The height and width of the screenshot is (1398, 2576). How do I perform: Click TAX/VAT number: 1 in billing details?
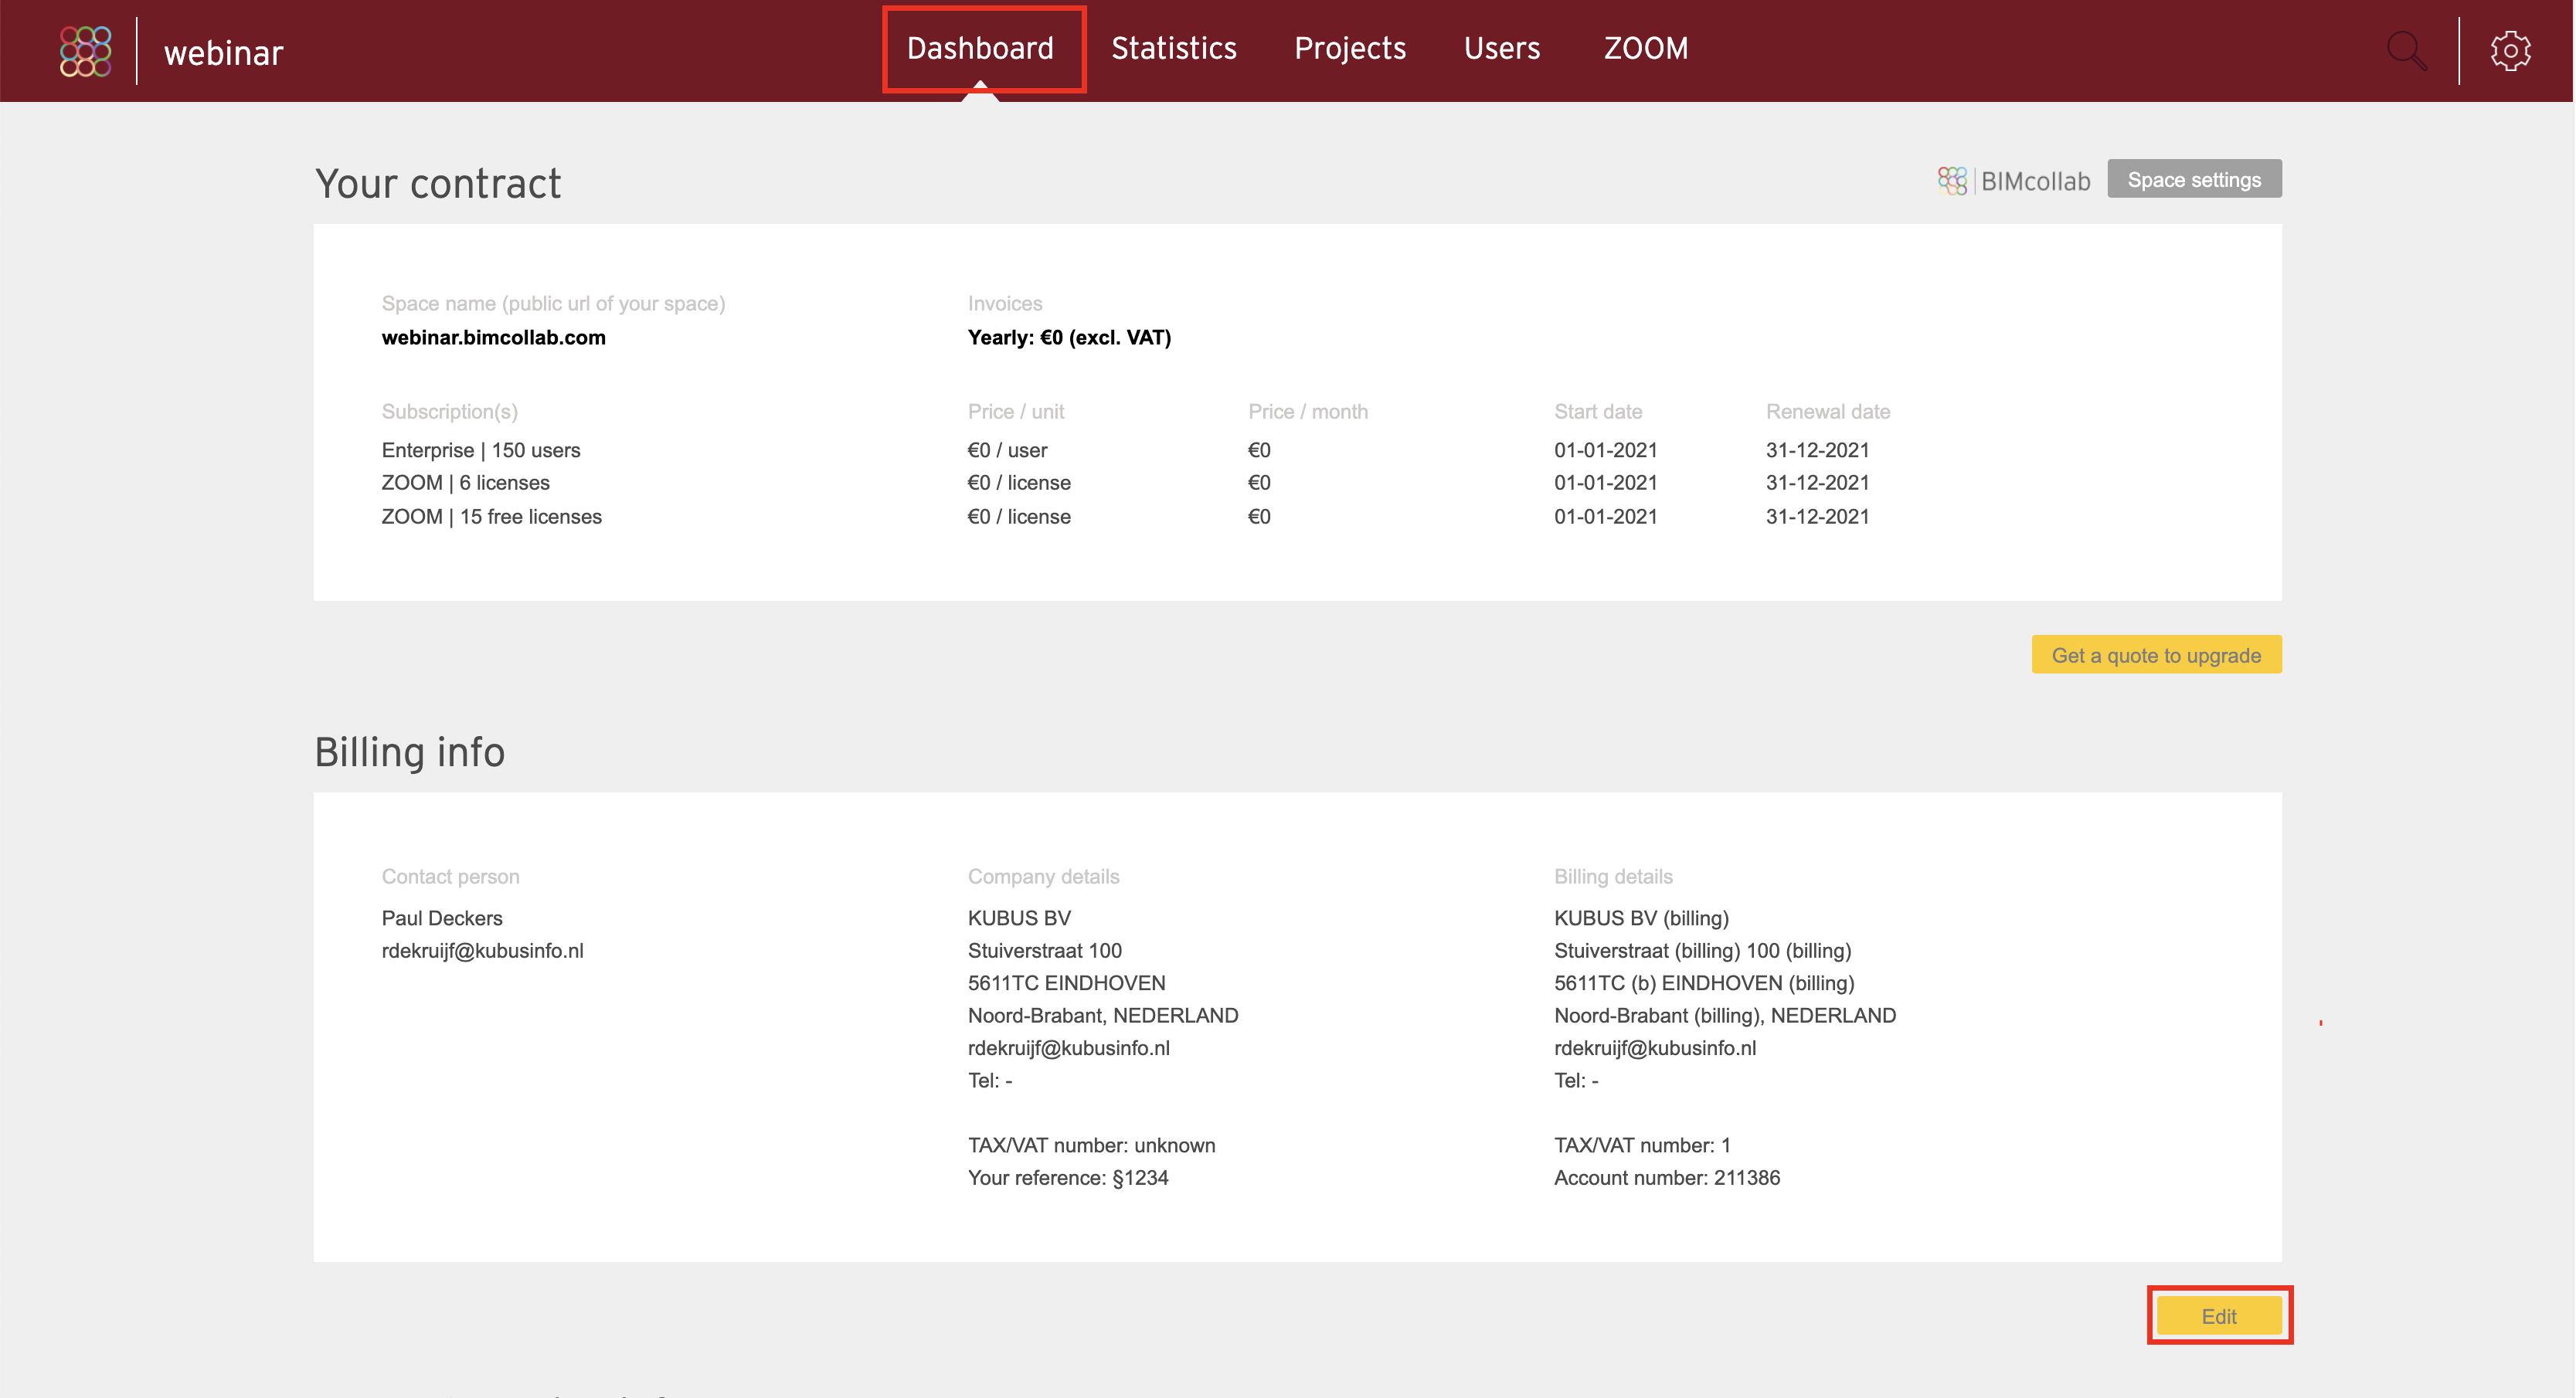(x=1642, y=1146)
